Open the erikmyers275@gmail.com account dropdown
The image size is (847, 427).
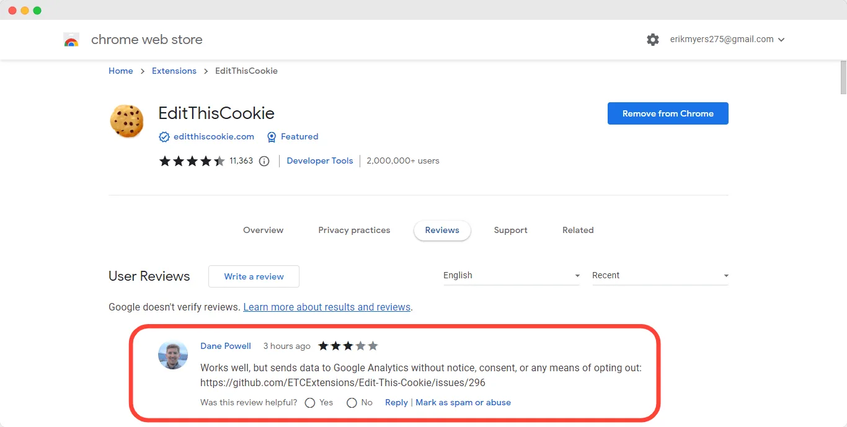727,39
